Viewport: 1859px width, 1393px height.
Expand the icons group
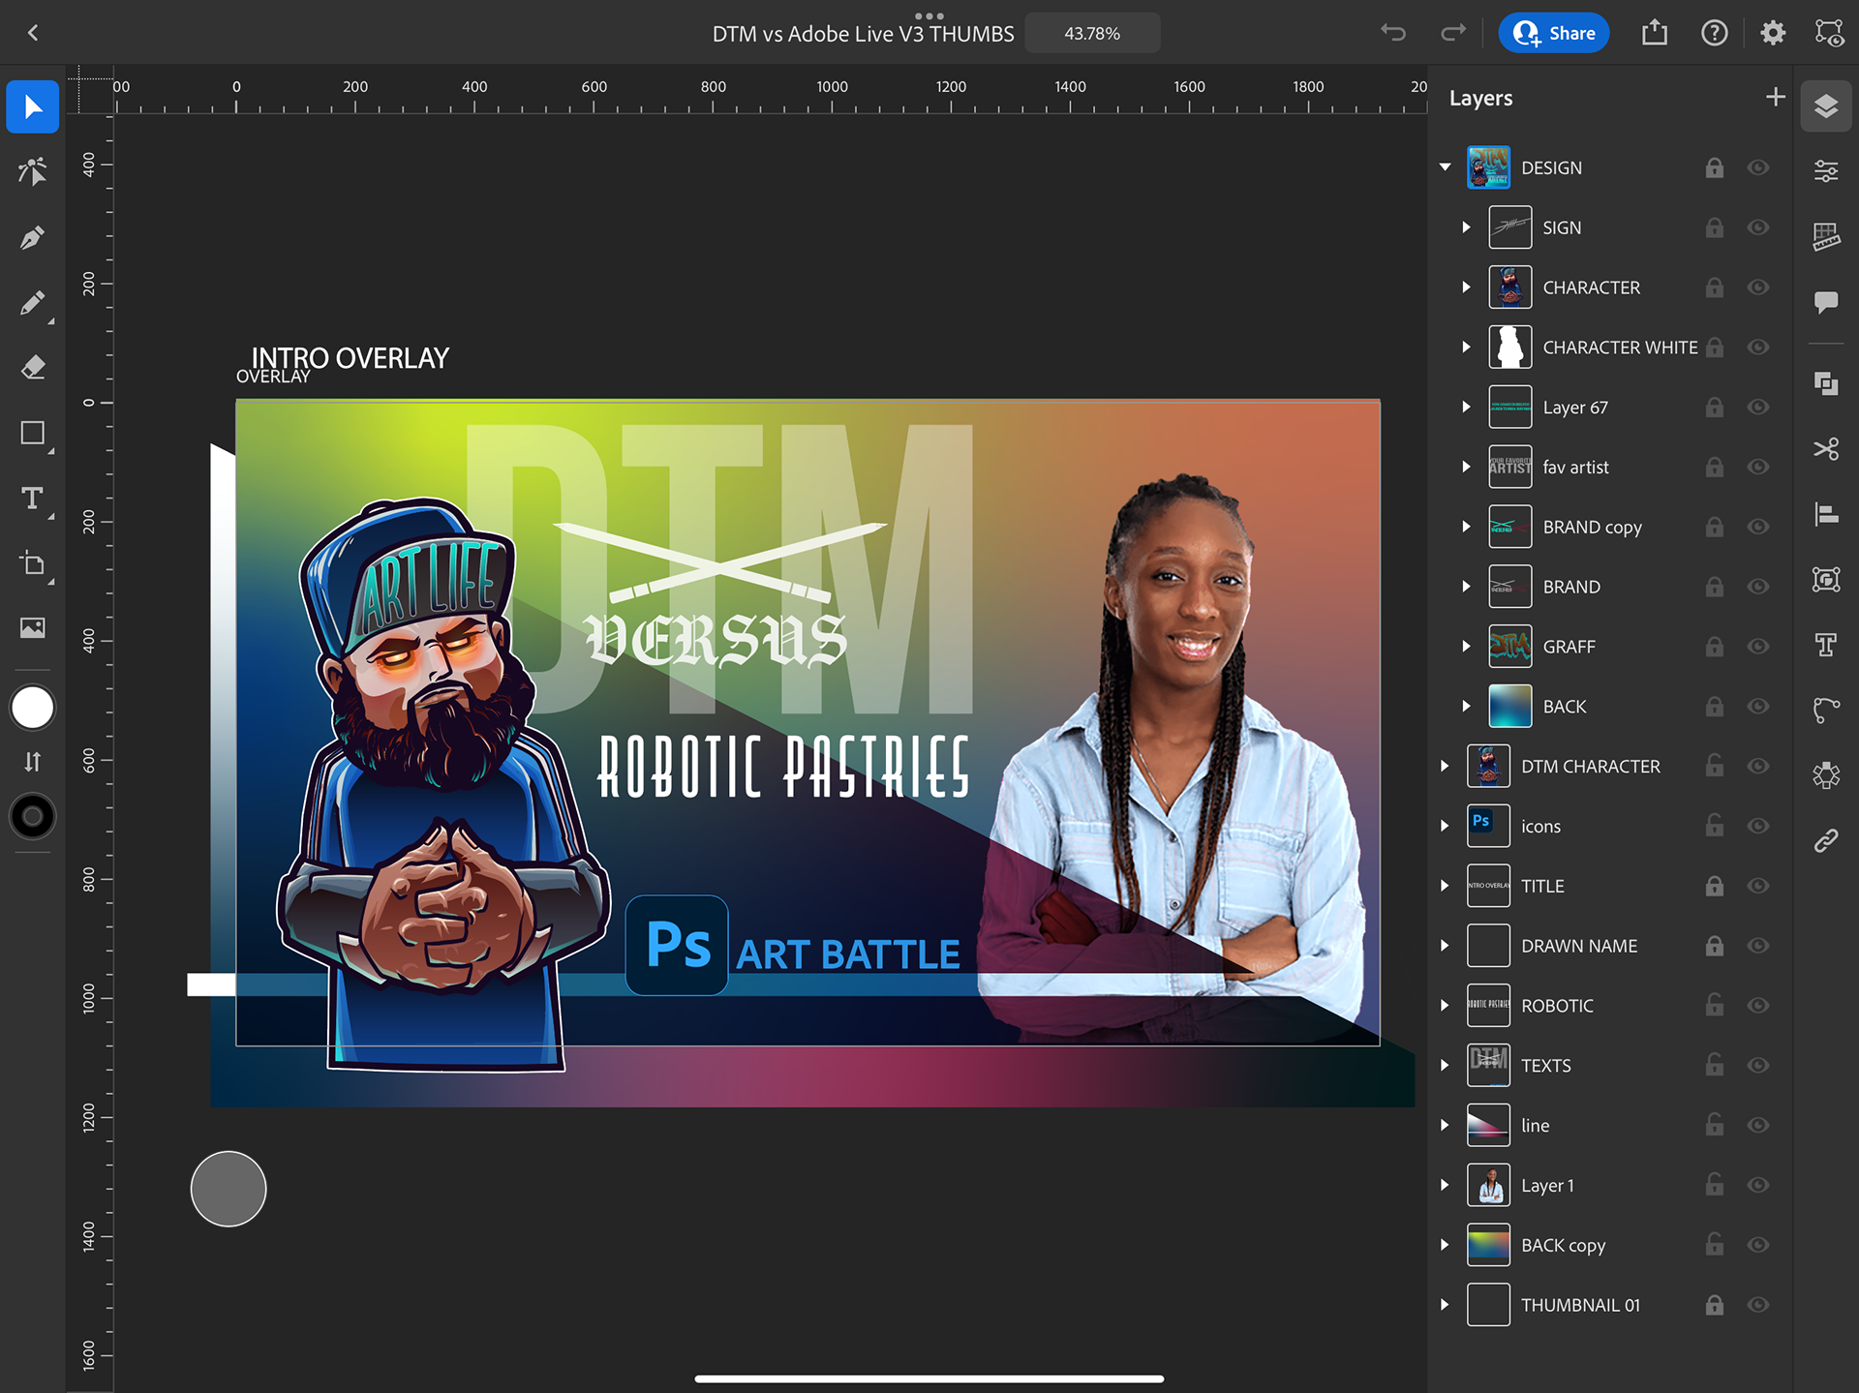tap(1445, 826)
